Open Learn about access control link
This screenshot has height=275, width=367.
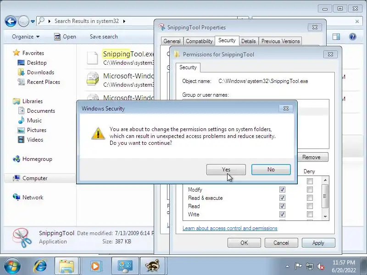[x=230, y=228]
